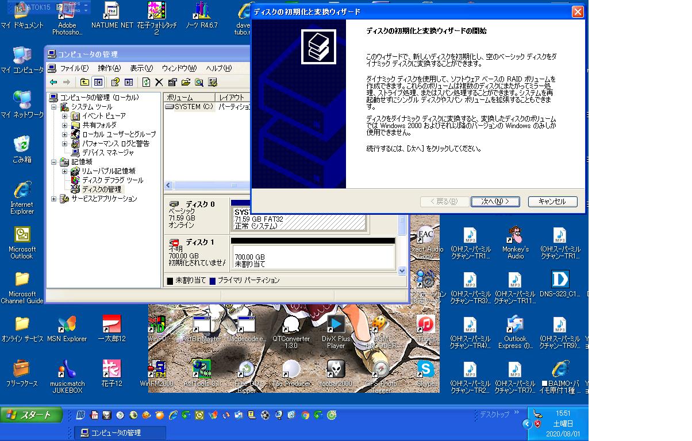Open the 花子12 desktop icon

click(x=112, y=373)
